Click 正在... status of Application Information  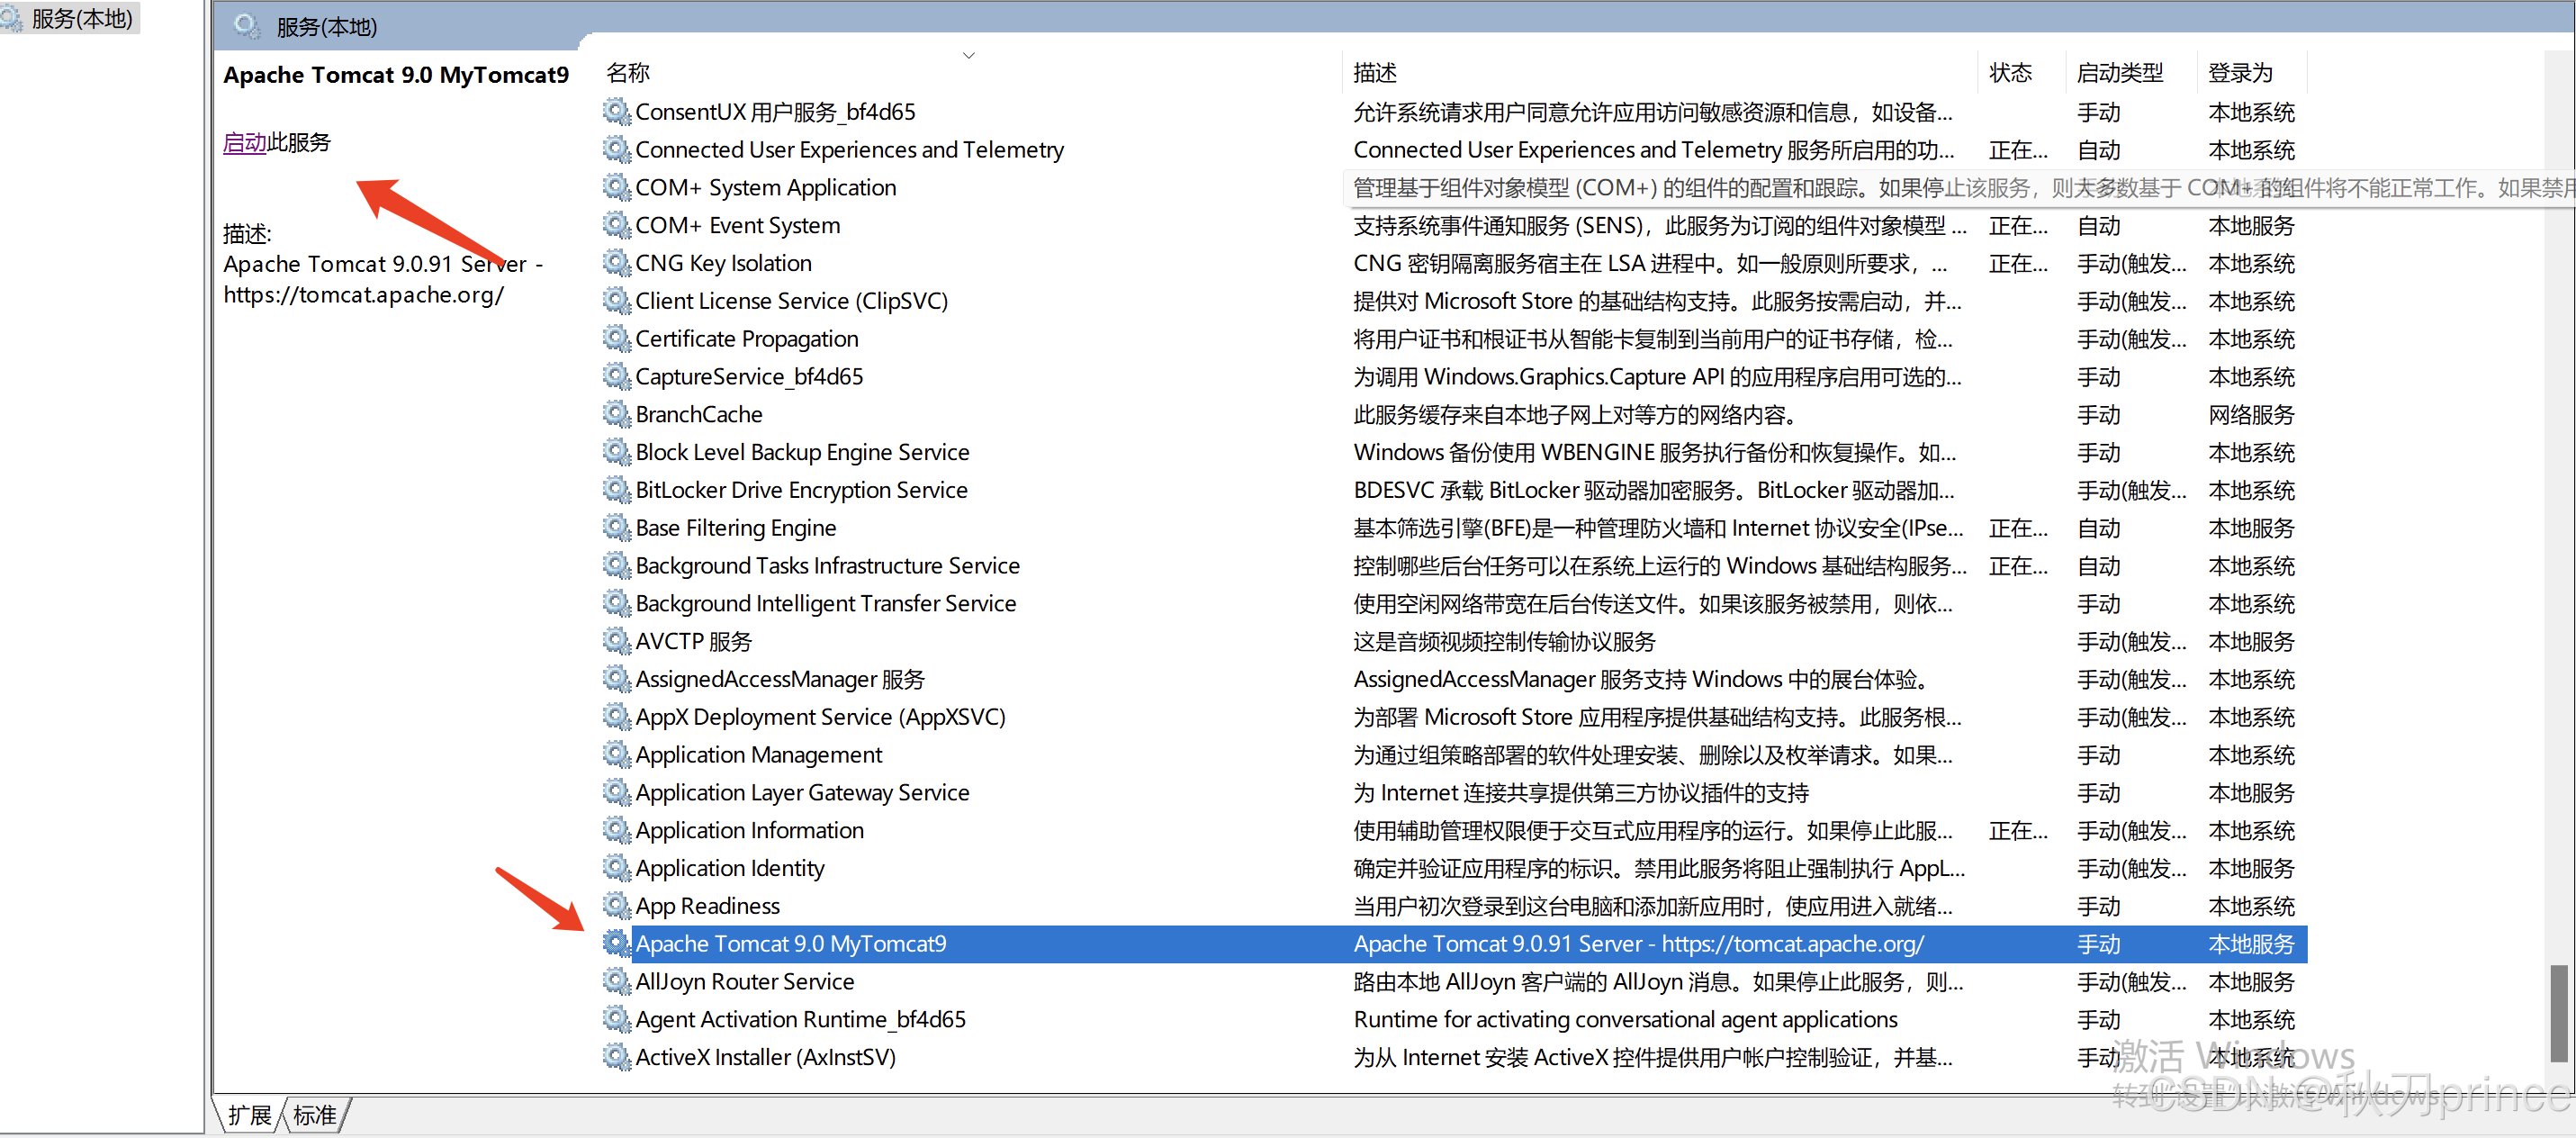(x=2018, y=830)
